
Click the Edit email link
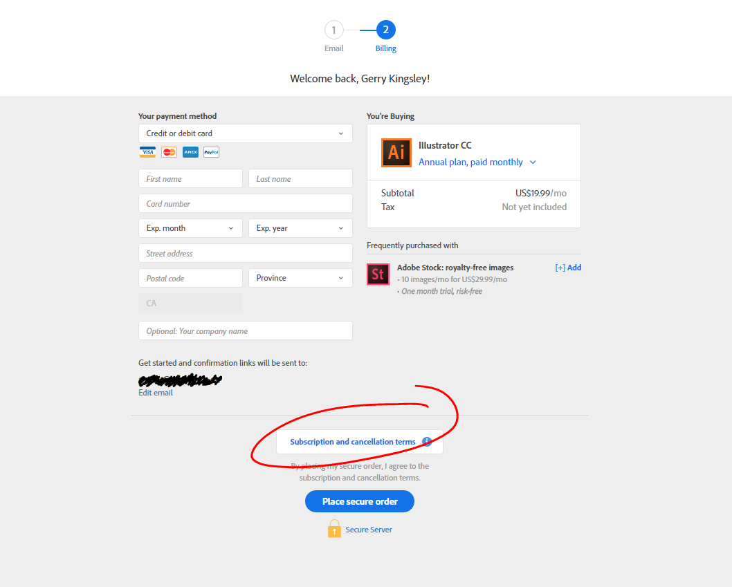coord(156,392)
